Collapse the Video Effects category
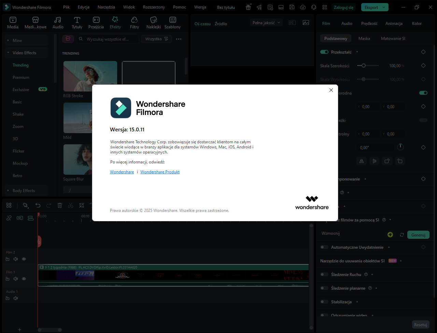Screen dimensions: 437x333 pos(8,53)
